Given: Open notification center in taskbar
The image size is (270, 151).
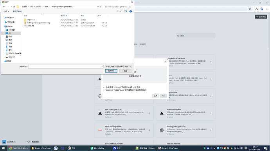Looking at the screenshot, I should (x=266, y=148).
